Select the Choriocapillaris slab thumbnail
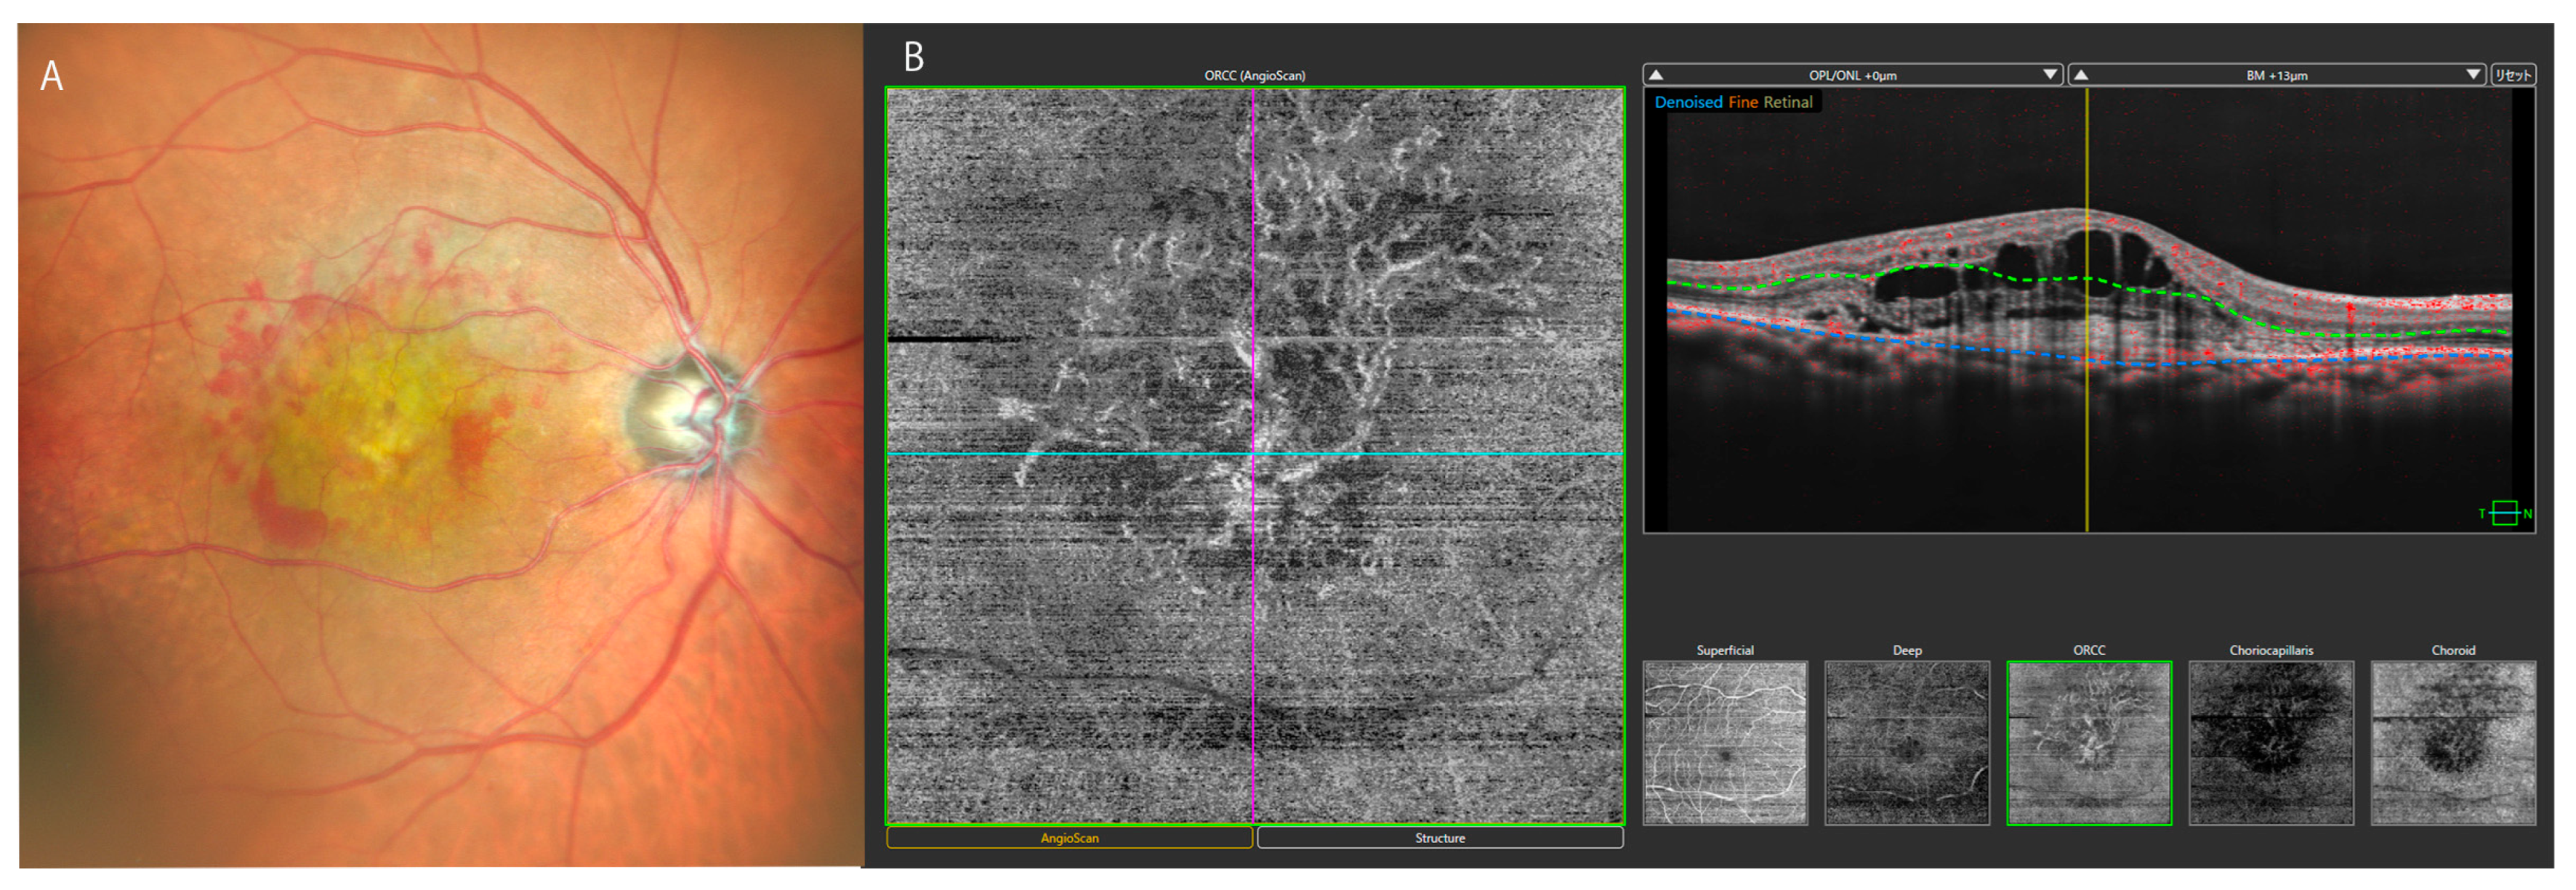Screen dimensions: 2576x890 coord(2271,742)
